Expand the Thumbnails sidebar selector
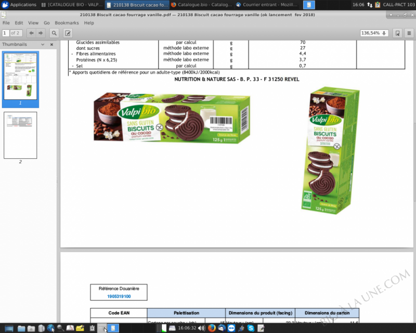Screen dimensions: 416x333 tap(43, 45)
